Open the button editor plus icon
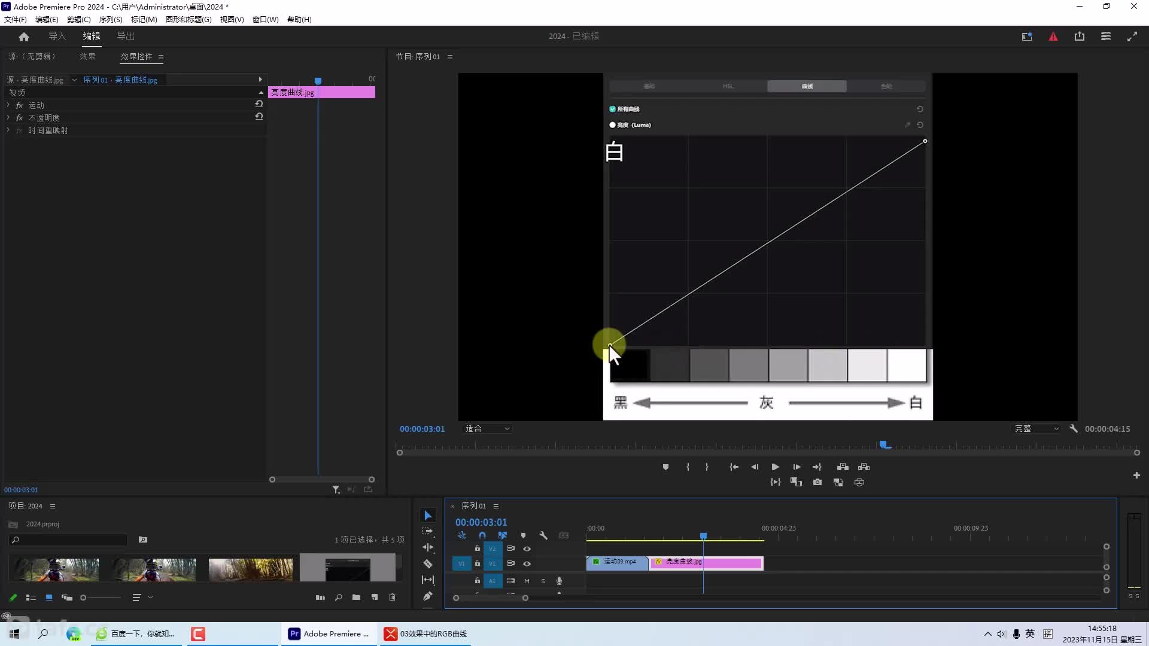Viewport: 1149px width, 646px height. click(x=1136, y=476)
